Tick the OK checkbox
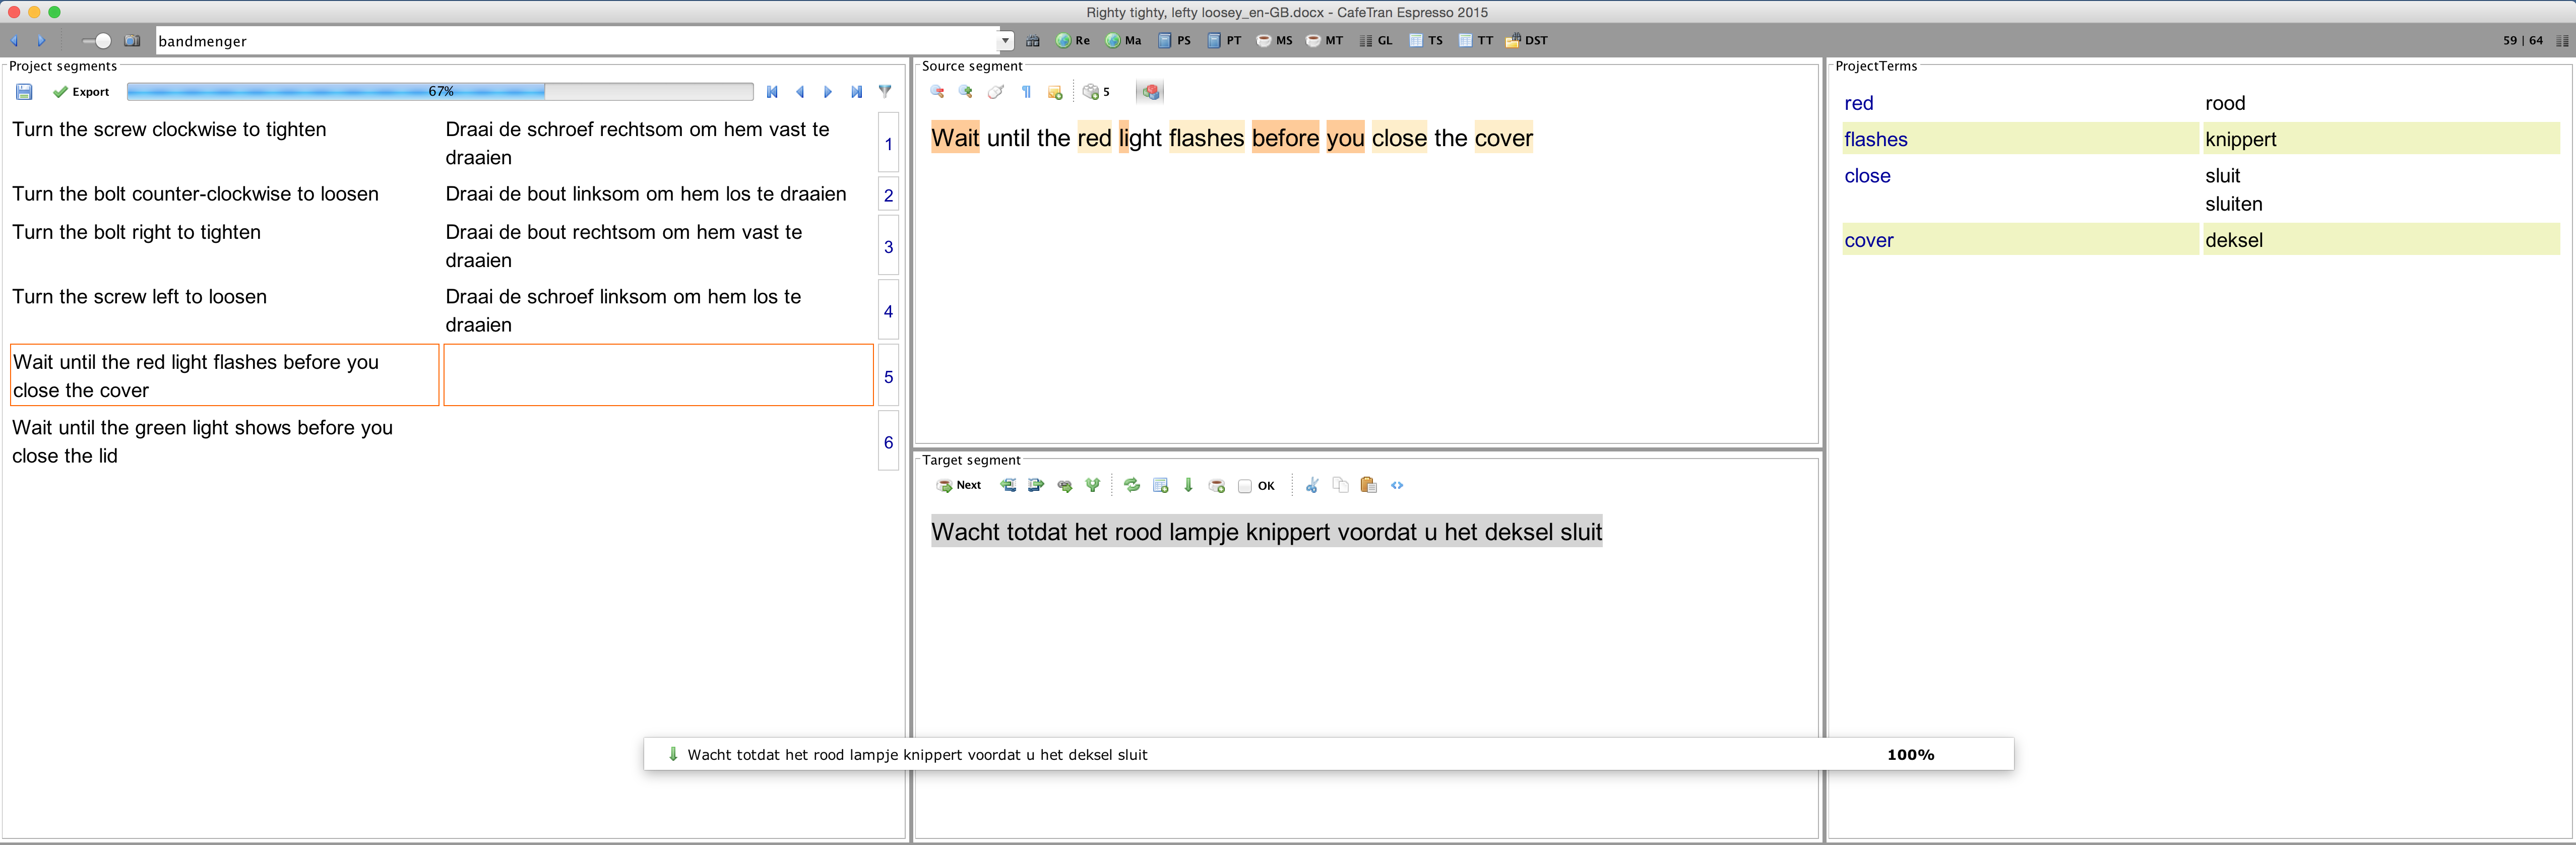Viewport: 2576px width, 845px height. 1245,487
